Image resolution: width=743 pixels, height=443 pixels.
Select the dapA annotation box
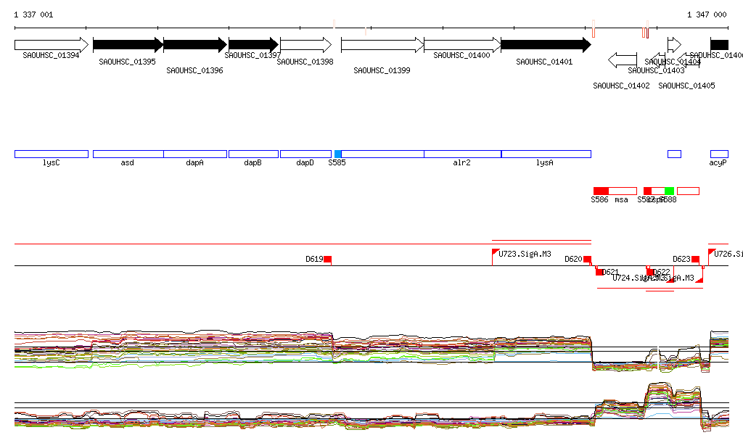(195, 154)
